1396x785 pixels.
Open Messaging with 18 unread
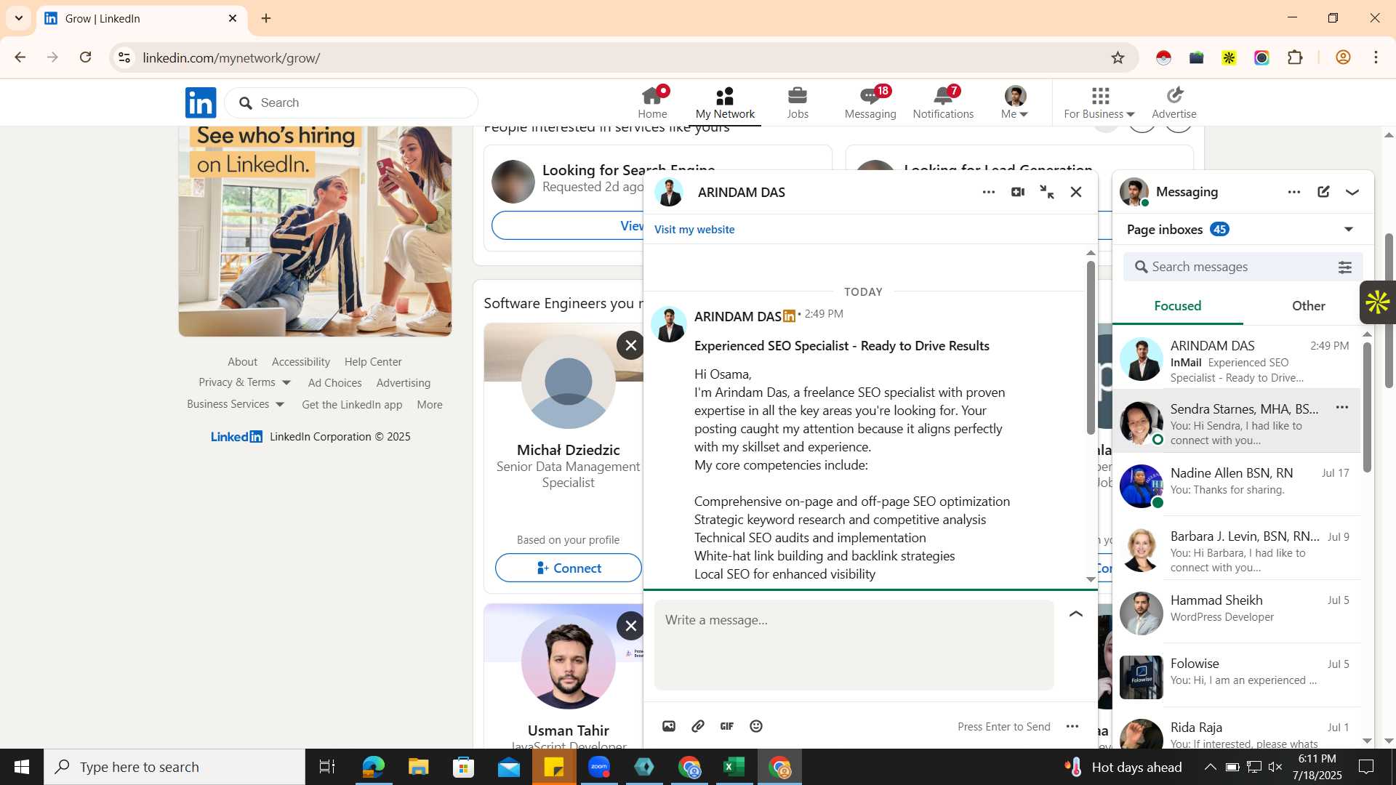click(870, 102)
